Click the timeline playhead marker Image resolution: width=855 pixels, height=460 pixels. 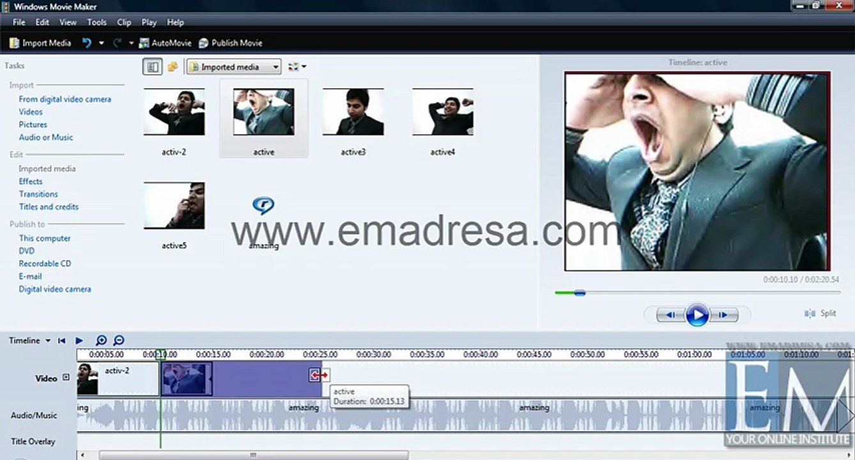pyautogui.click(x=162, y=353)
